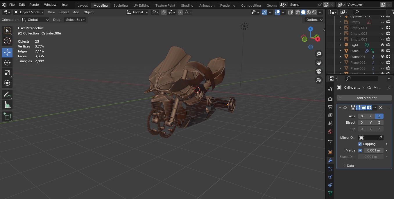The image size is (394, 199).
Task: Select the Transform tool
Action: 7,83
